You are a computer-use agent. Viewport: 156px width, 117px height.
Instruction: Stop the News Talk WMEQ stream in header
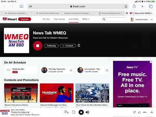(38, 46)
